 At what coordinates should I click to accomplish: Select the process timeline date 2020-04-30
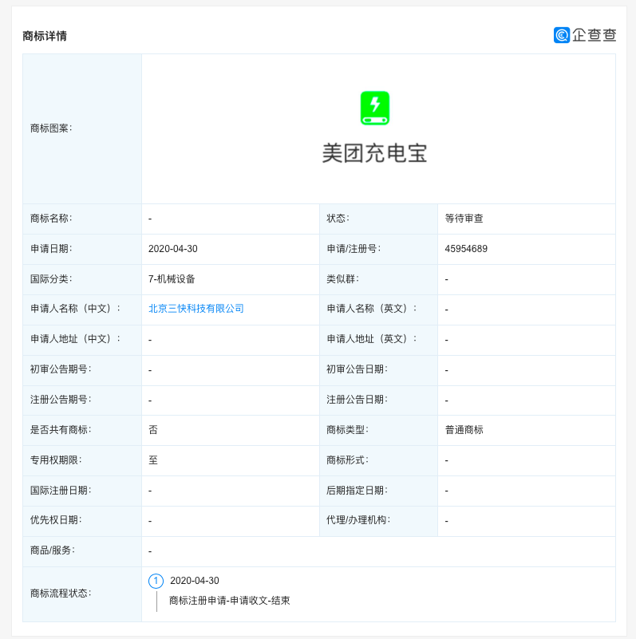195,581
